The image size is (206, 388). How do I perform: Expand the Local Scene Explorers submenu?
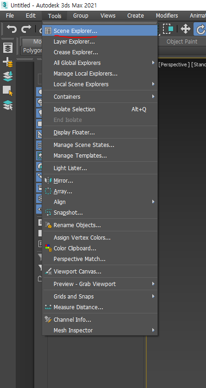(x=100, y=84)
